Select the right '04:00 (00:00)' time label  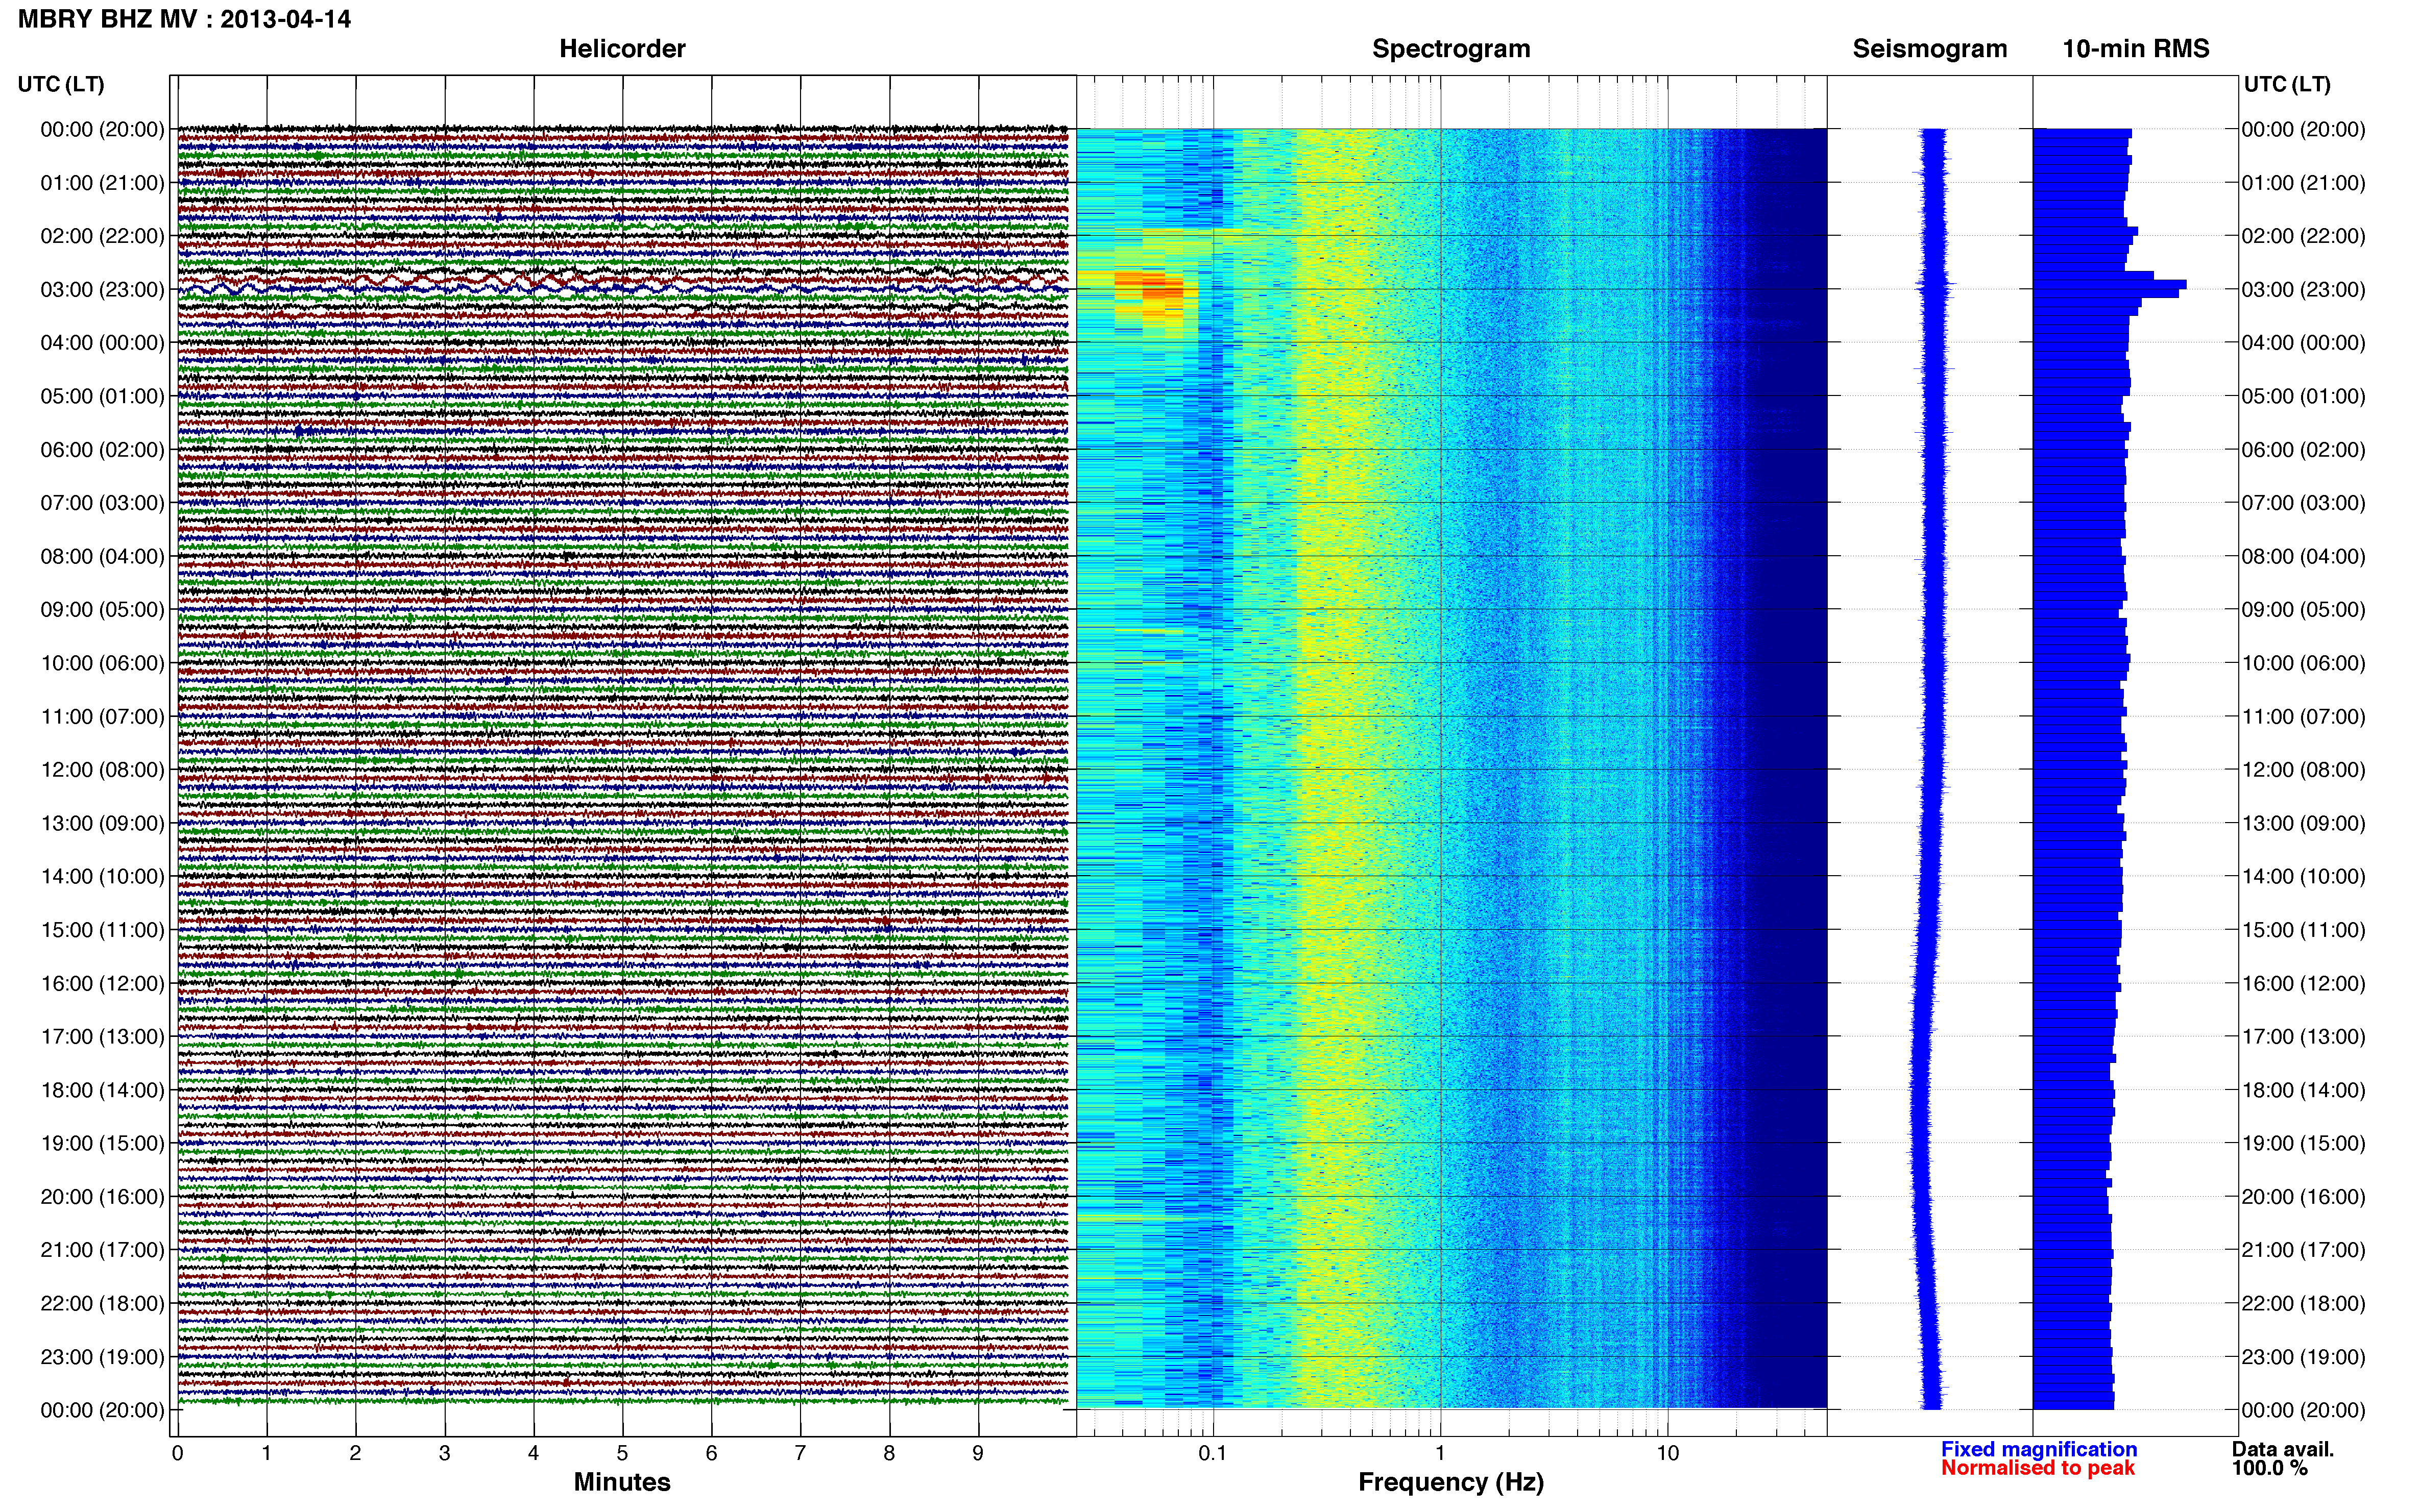click(2303, 343)
